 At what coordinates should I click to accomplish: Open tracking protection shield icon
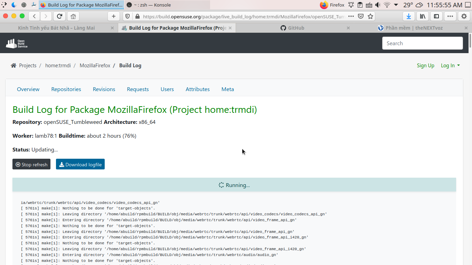(x=128, y=16)
